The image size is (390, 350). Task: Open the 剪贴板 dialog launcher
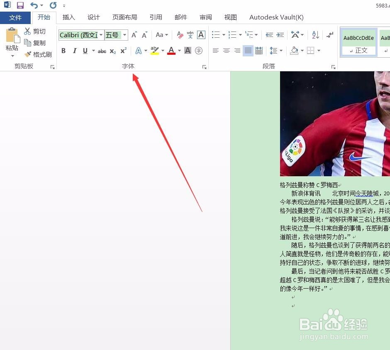(x=52, y=67)
